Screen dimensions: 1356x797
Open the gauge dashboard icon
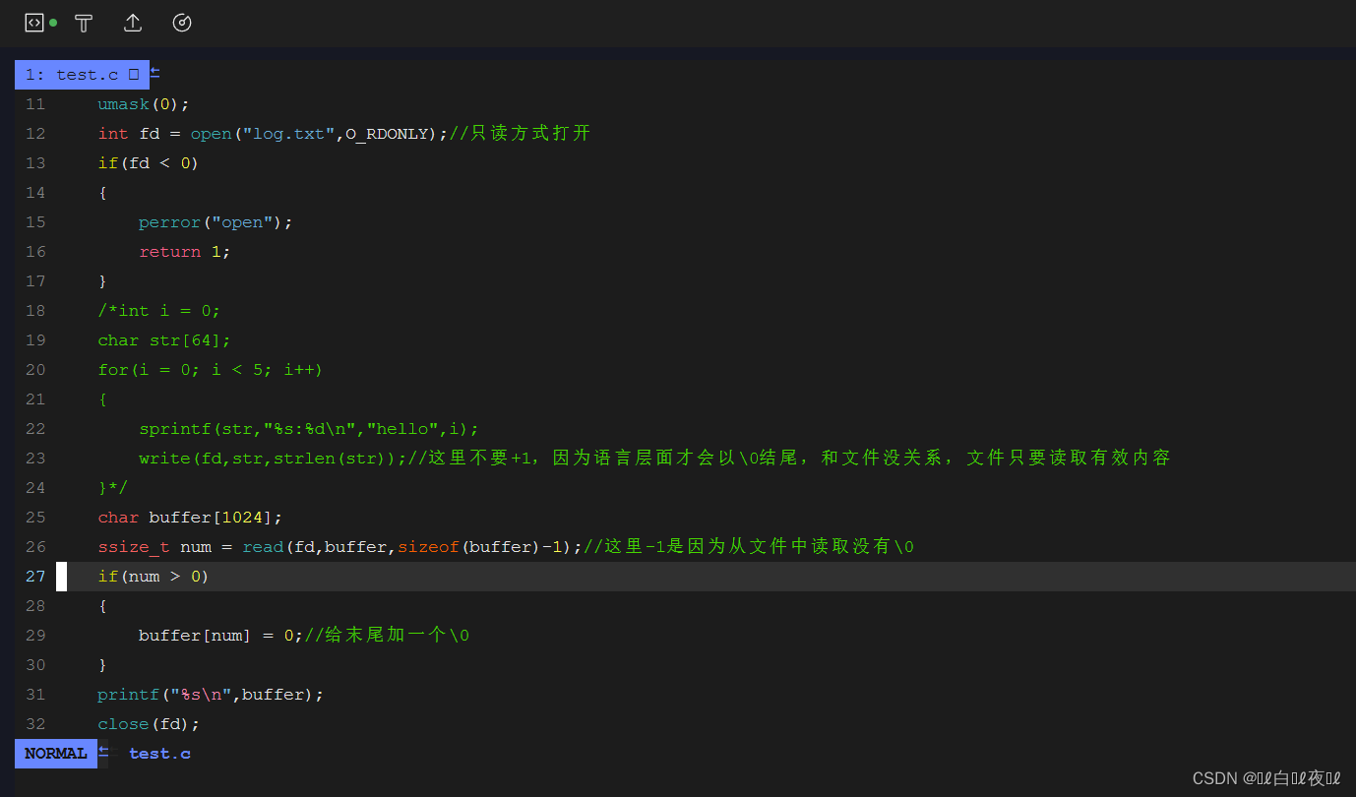[x=182, y=23]
